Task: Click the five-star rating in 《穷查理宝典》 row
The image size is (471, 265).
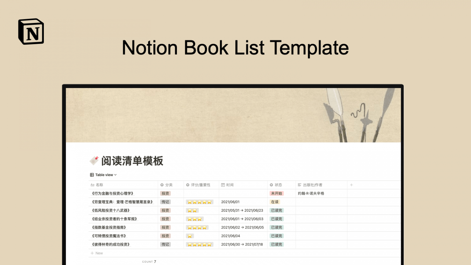Action: pyautogui.click(x=200, y=202)
